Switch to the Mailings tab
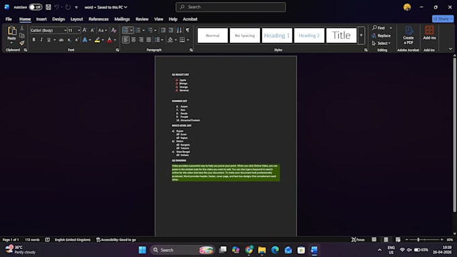 tap(122, 19)
